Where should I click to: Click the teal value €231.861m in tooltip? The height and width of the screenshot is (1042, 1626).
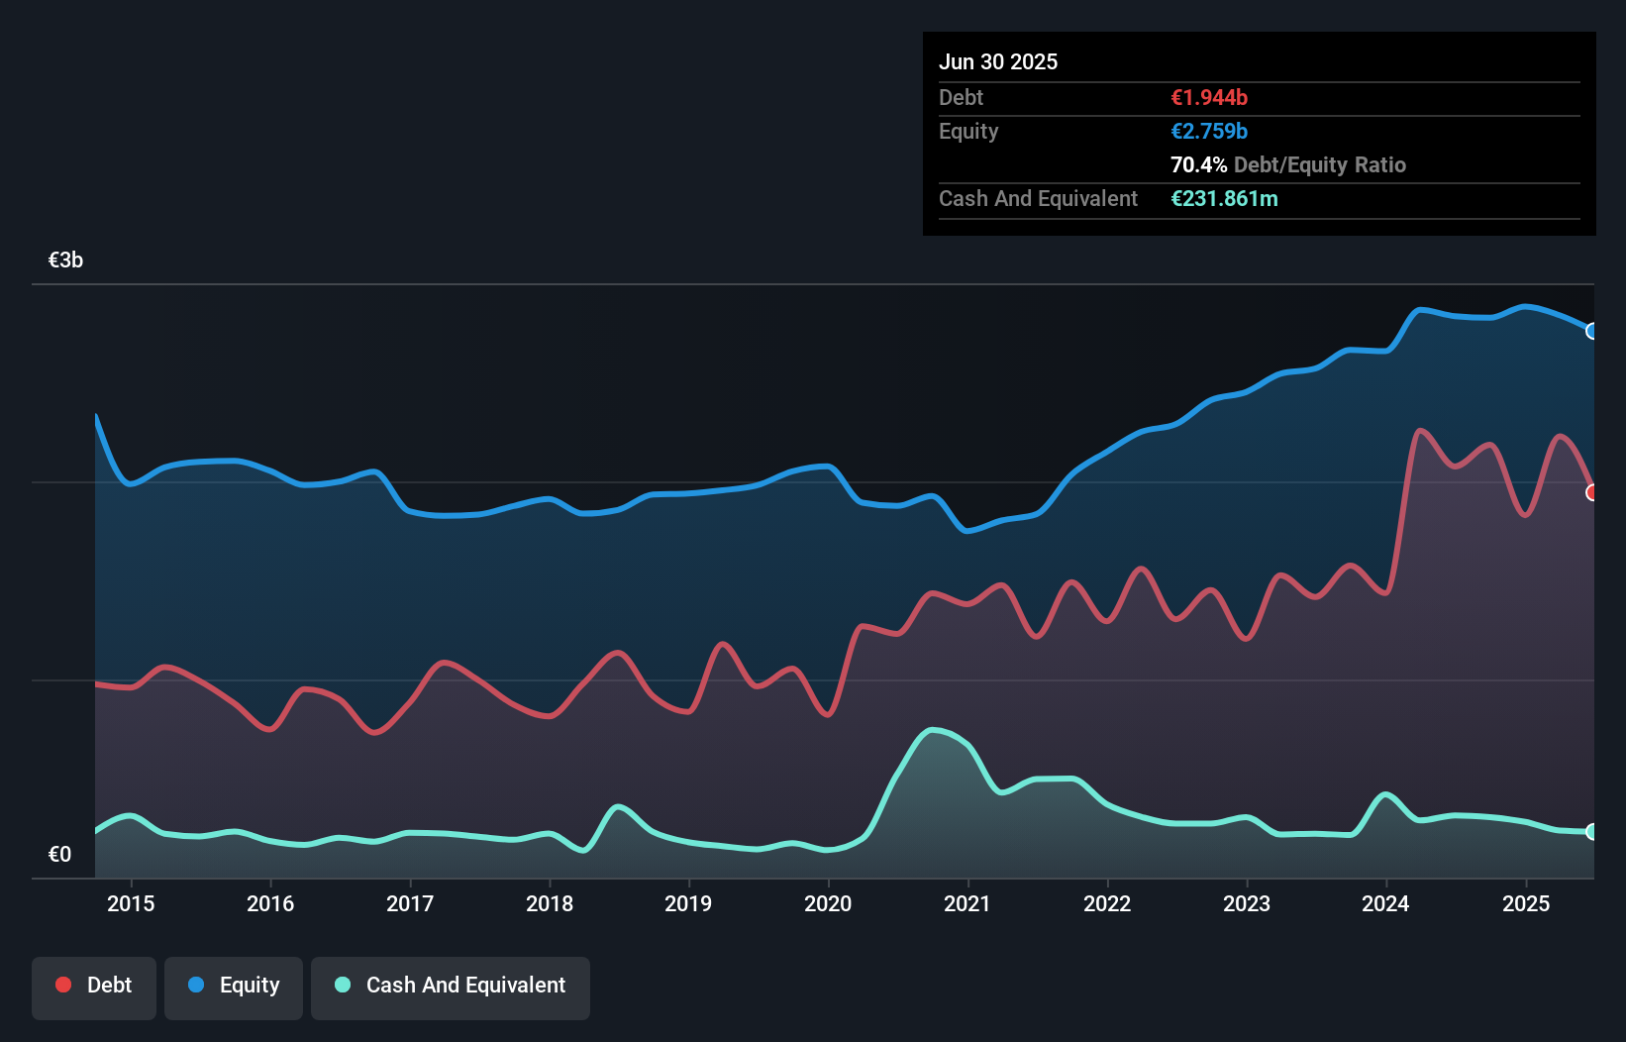1225,199
